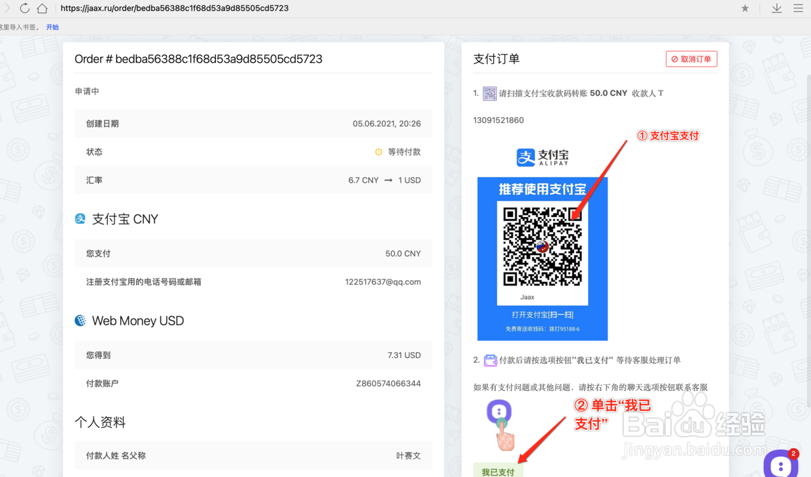This screenshot has height=477, width=811.
Task: Click the chat icon illustration with pointing hand
Action: tap(501, 425)
